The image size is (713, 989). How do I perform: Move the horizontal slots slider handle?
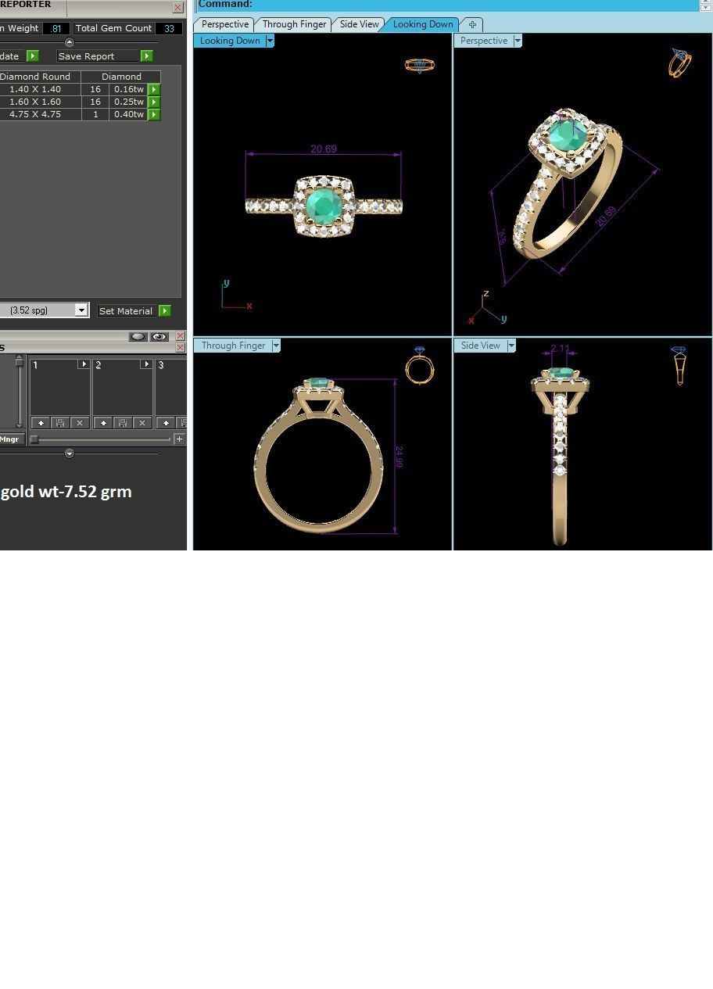[34, 439]
